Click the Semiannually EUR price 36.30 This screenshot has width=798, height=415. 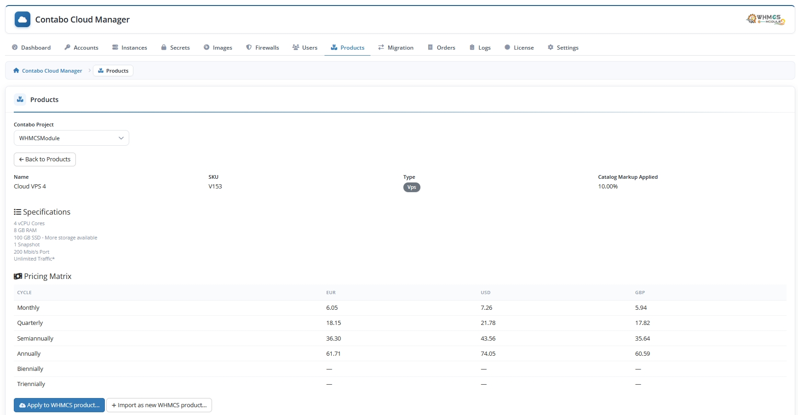pos(333,338)
